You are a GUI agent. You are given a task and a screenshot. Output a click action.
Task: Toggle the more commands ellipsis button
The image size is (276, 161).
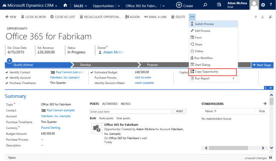(x=192, y=17)
